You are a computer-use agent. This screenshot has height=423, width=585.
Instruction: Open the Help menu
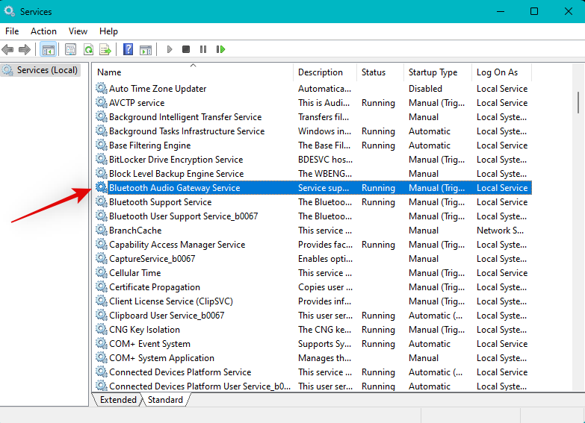click(108, 31)
